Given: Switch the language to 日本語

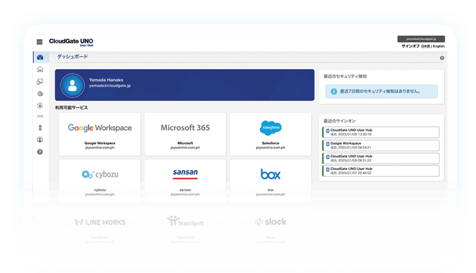Looking at the screenshot, I should pyautogui.click(x=425, y=46).
